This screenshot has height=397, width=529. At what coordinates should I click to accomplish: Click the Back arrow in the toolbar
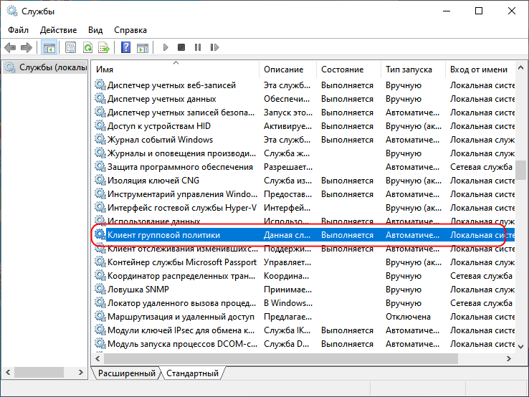pyautogui.click(x=10, y=48)
